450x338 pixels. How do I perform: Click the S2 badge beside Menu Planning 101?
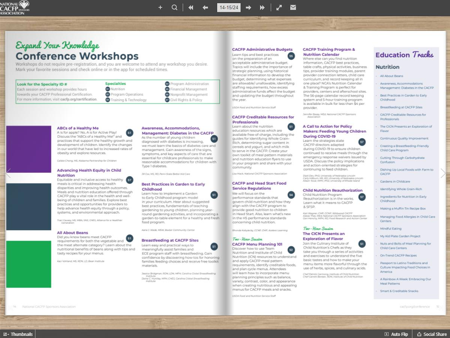pos(291,250)
